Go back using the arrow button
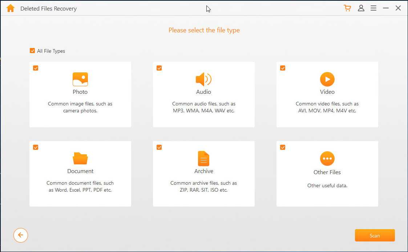408x252 pixels. (x=21, y=235)
